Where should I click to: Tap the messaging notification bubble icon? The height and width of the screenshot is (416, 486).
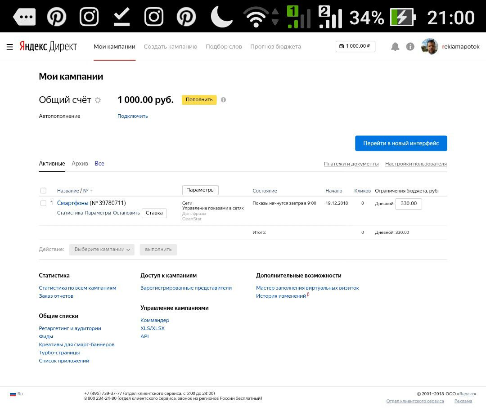24,17
